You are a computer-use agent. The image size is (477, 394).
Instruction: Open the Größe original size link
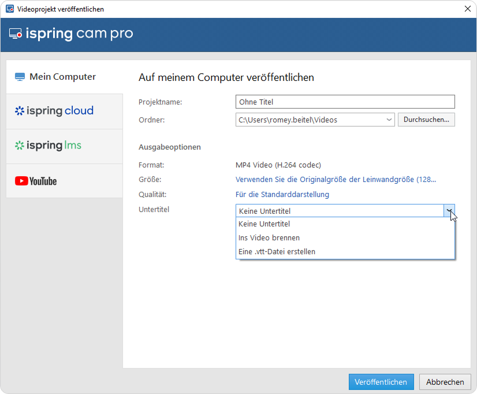coord(336,180)
